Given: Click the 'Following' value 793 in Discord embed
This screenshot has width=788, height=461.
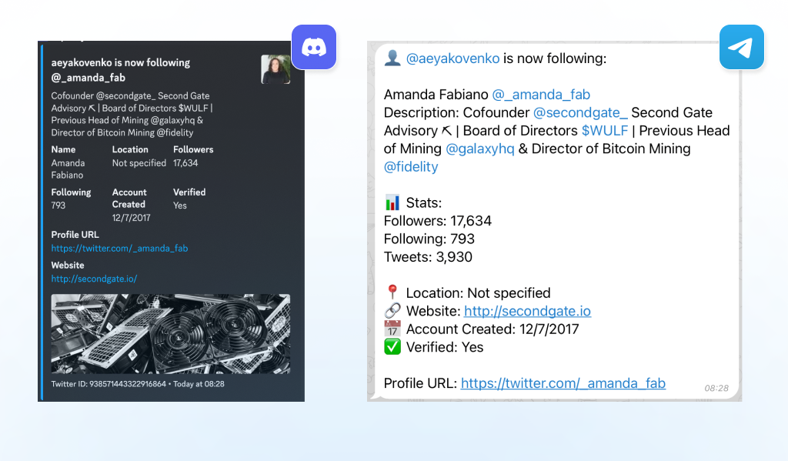Looking at the screenshot, I should pos(58,205).
